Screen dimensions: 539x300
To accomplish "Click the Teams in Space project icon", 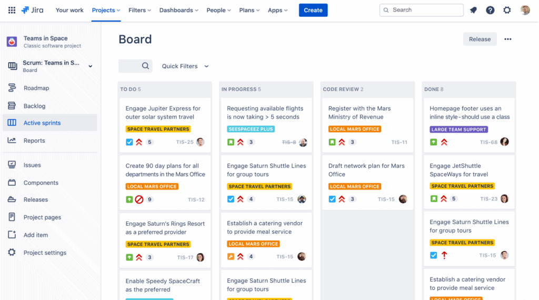I will click(12, 42).
